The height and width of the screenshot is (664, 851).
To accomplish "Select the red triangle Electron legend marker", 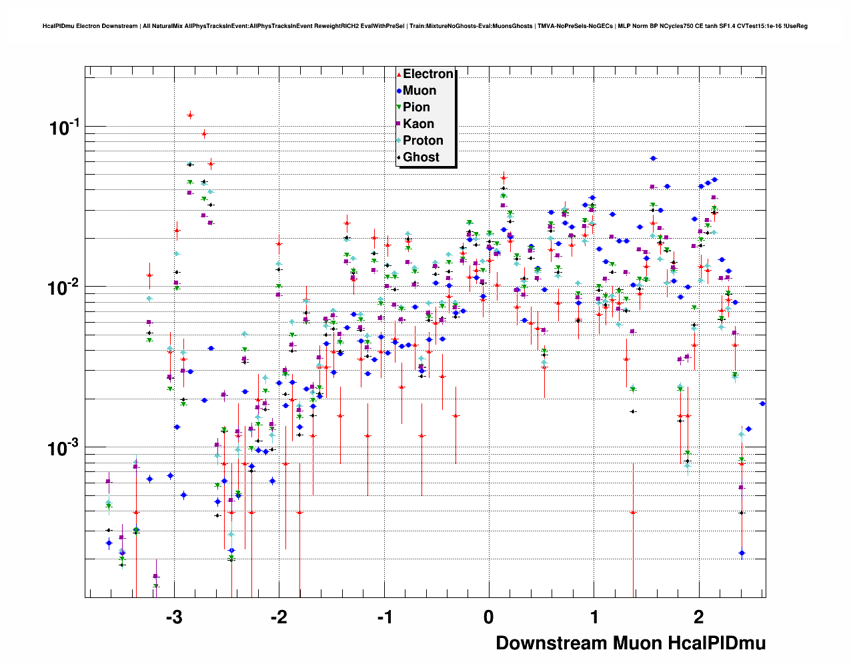I will 399,75.
